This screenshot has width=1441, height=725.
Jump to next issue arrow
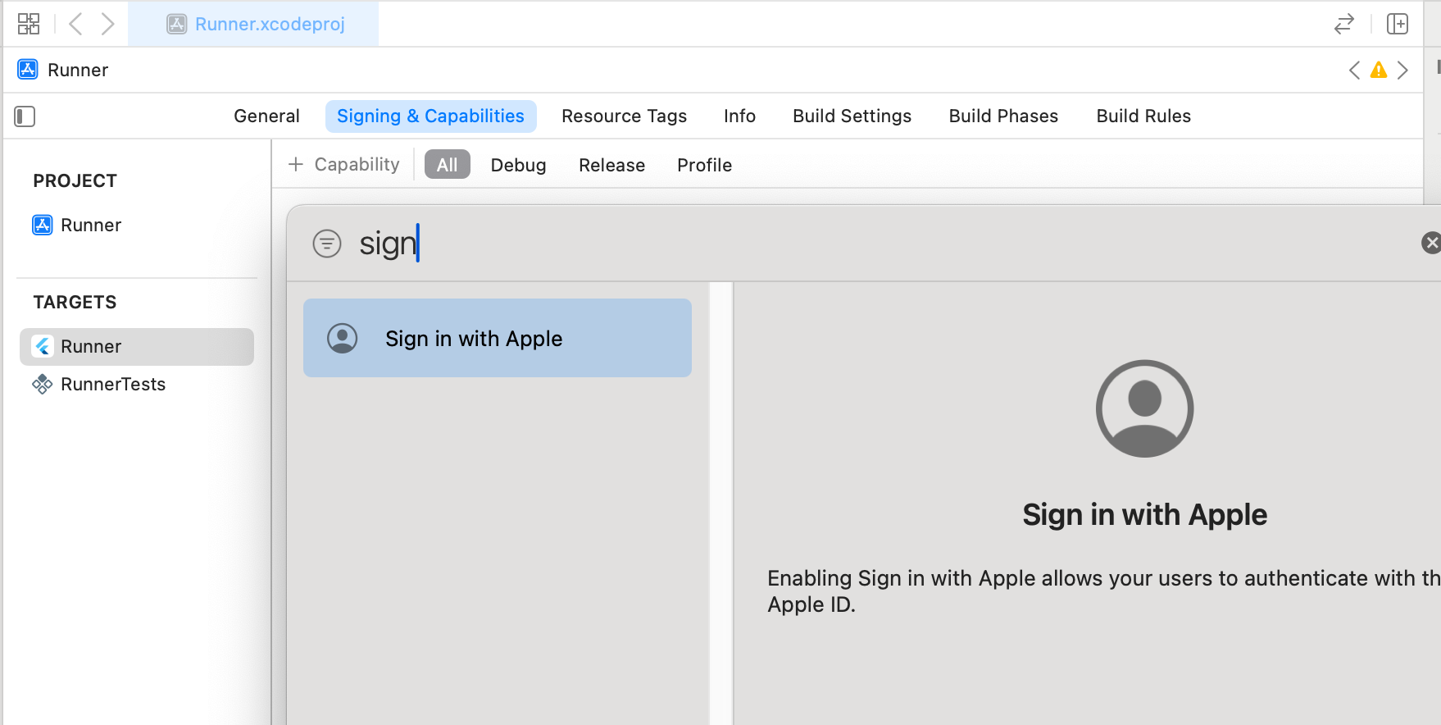point(1402,70)
